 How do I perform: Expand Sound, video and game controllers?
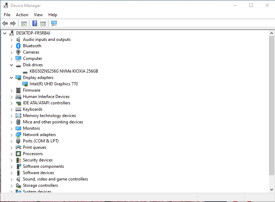pos(11,179)
